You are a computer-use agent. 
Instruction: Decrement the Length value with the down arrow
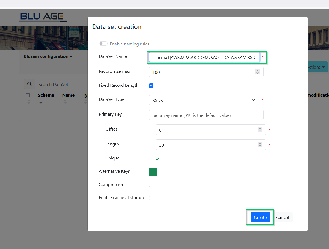(x=260, y=146)
